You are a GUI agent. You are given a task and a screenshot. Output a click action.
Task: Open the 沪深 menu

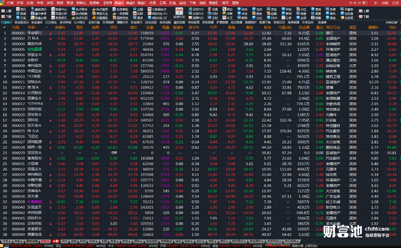click(20, 3)
